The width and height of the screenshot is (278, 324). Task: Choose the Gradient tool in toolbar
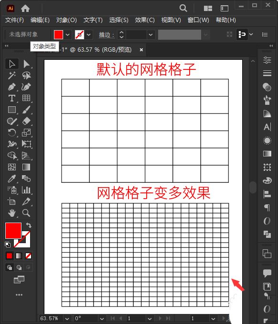click(26, 167)
